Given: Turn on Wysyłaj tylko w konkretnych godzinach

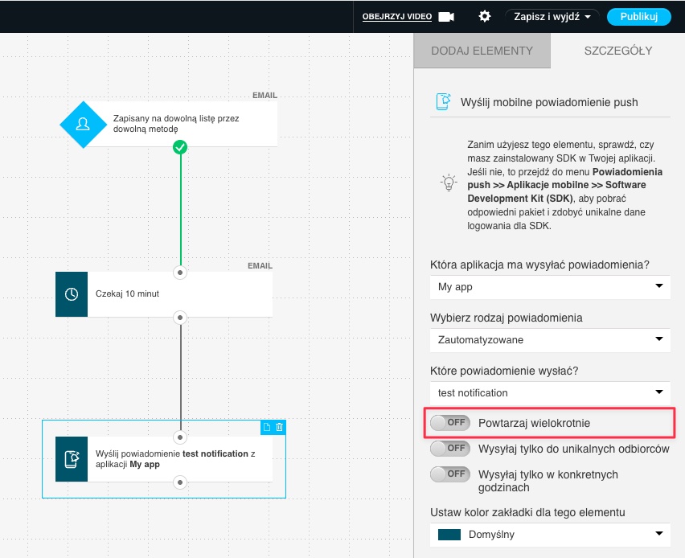Looking at the screenshot, I should point(449,474).
